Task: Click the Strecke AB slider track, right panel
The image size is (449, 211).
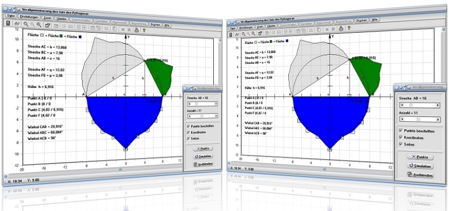Action: click(x=420, y=105)
